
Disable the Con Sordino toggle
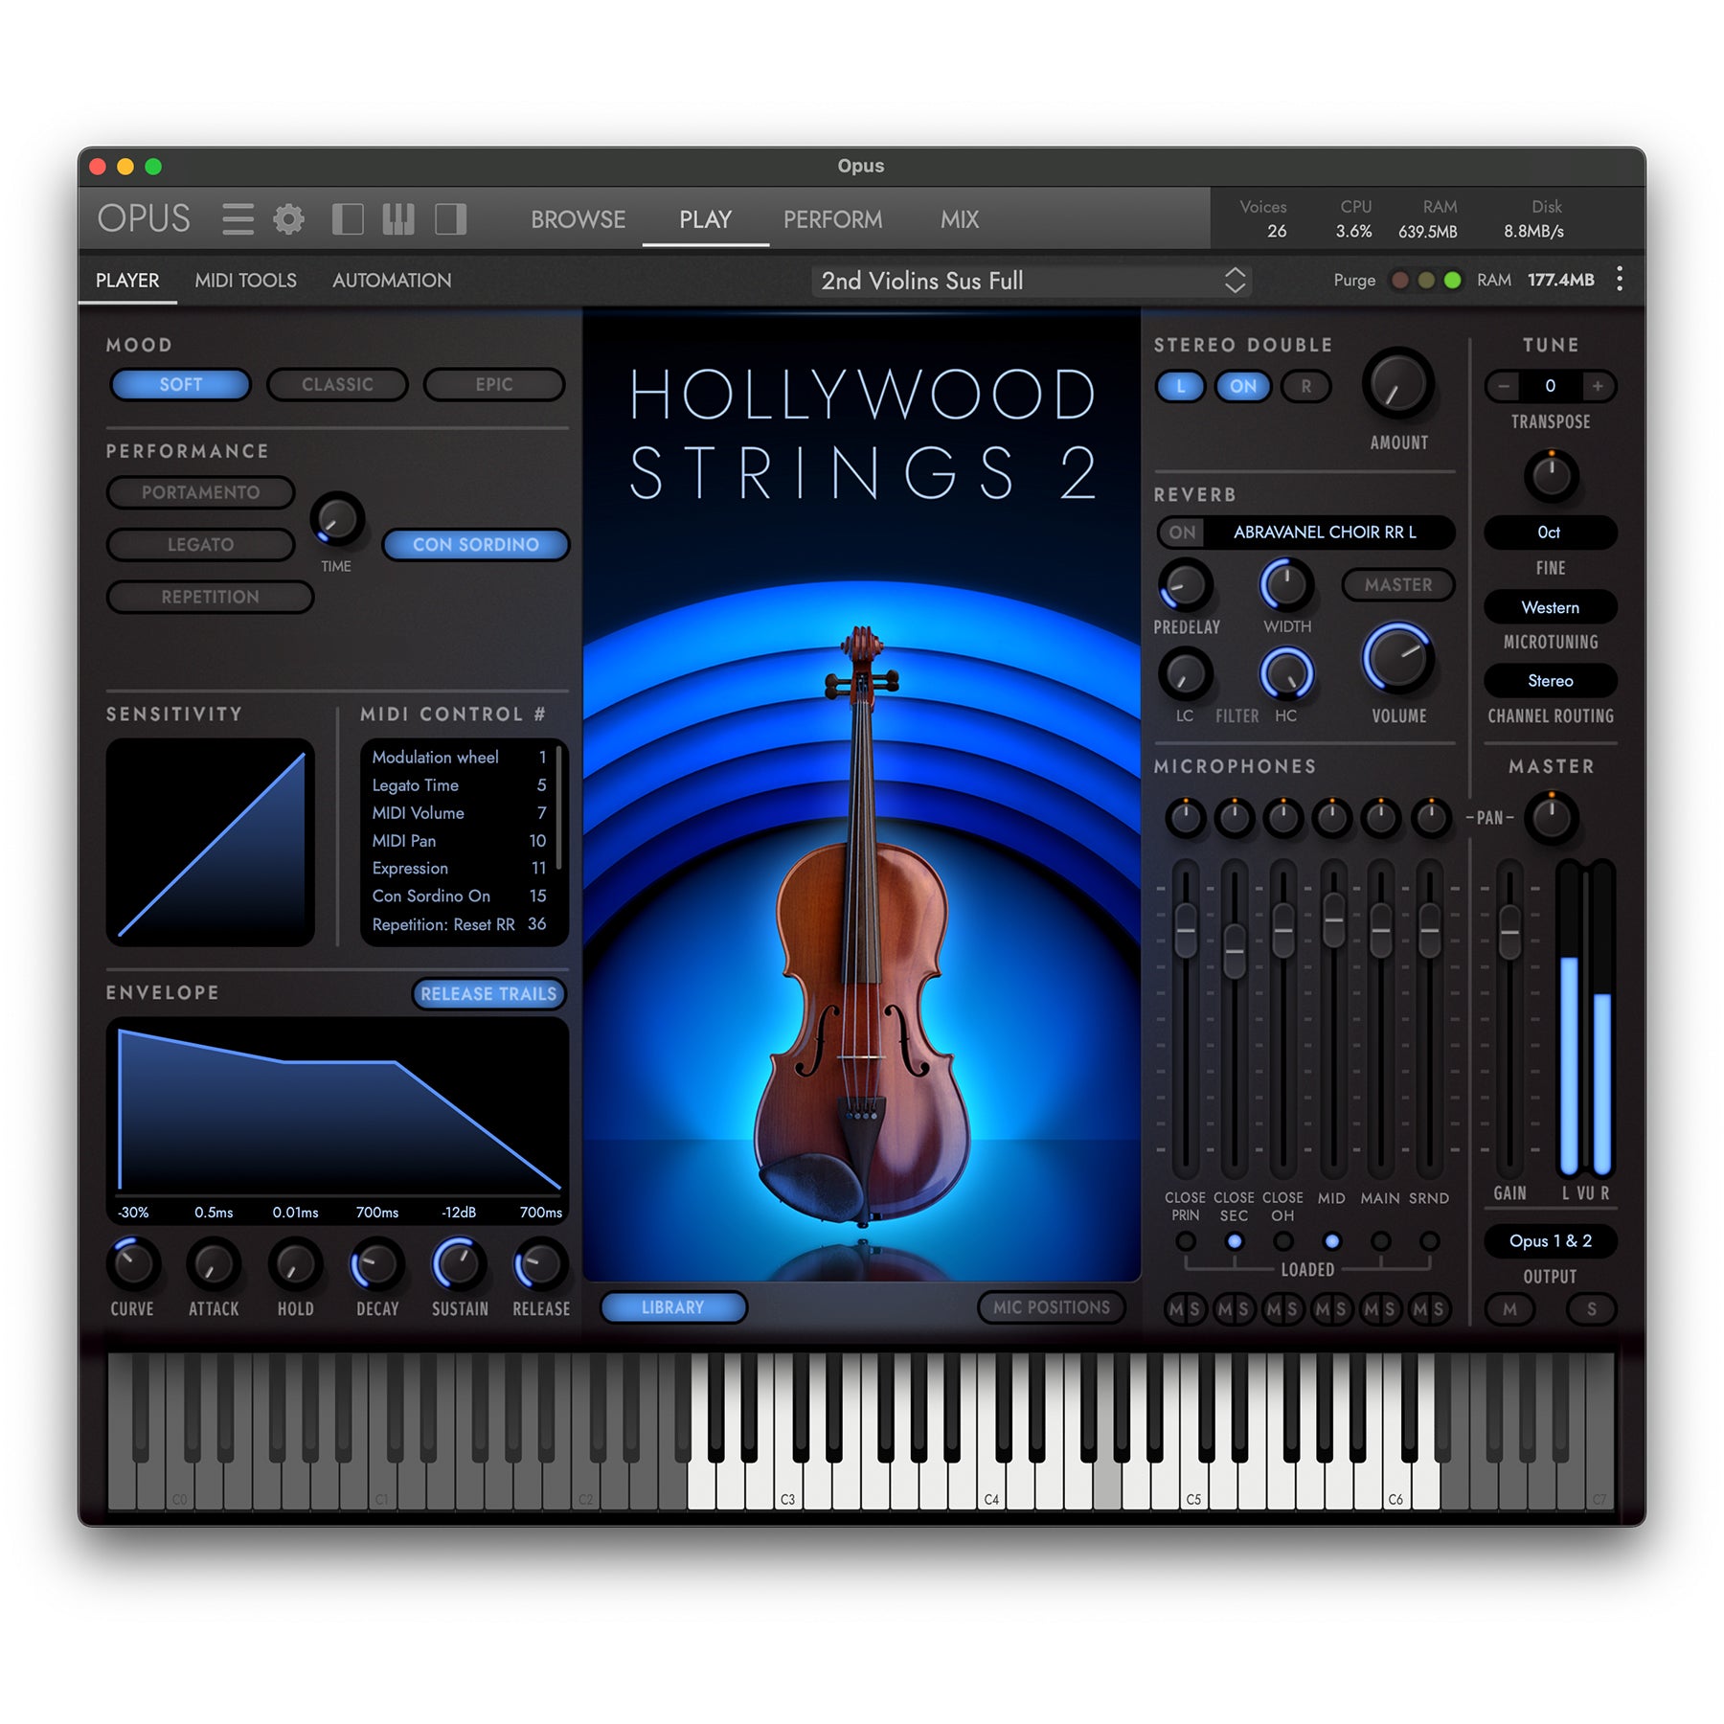coord(475,544)
